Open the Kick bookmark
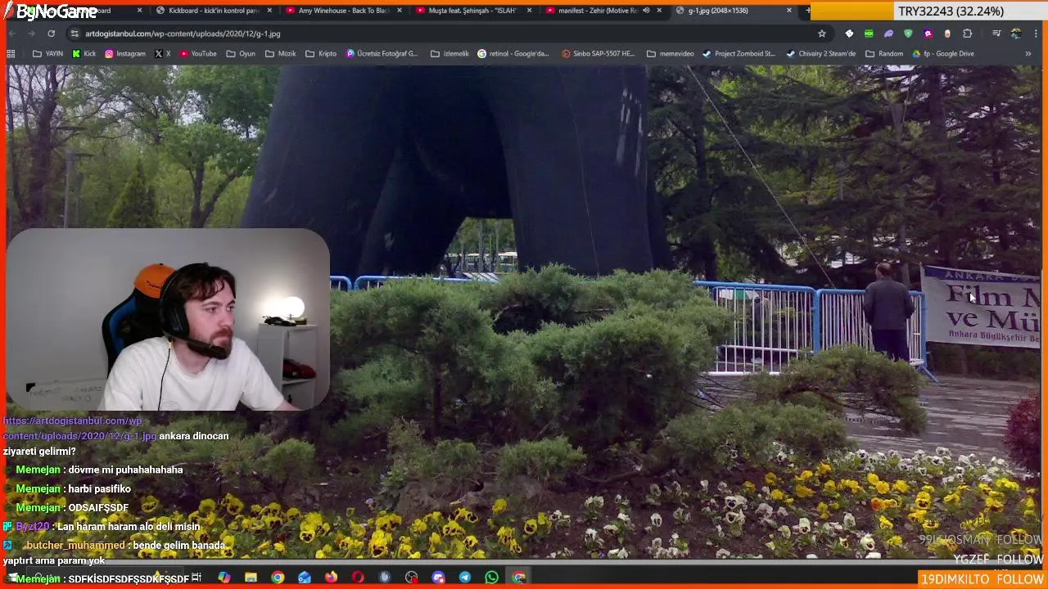Viewport: 1048px width, 589px height. [x=84, y=54]
